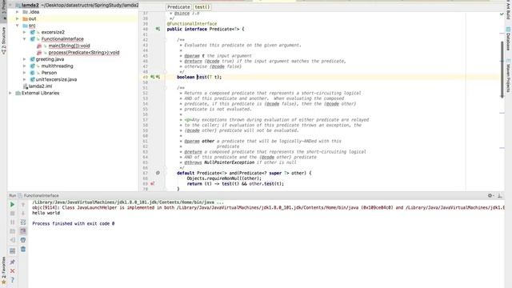This screenshot has width=512, height=288.
Task: Click the lambda gutter marker on return line
Action: point(153,184)
